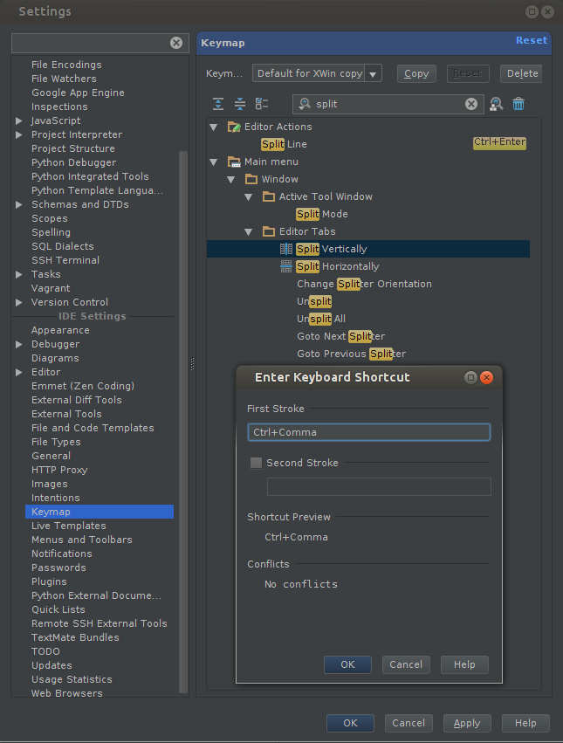Click the settings list vertical scrollbar
This screenshot has height=743, width=563.
[x=183, y=422]
